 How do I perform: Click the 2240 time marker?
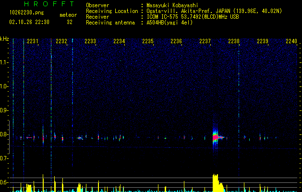click(291, 41)
